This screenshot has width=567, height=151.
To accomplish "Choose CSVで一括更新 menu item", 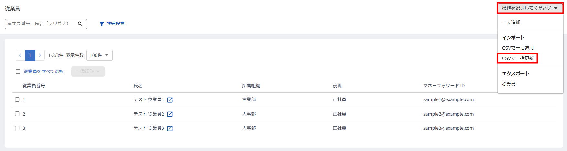I will pos(518,58).
